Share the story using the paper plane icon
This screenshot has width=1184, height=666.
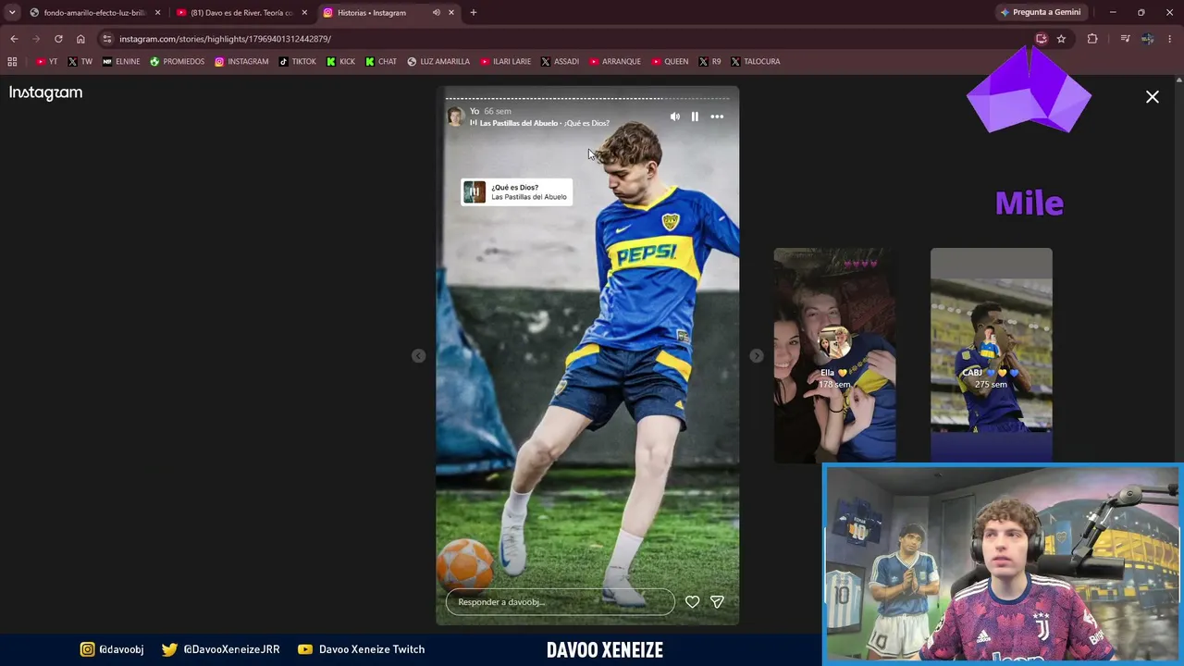(717, 602)
